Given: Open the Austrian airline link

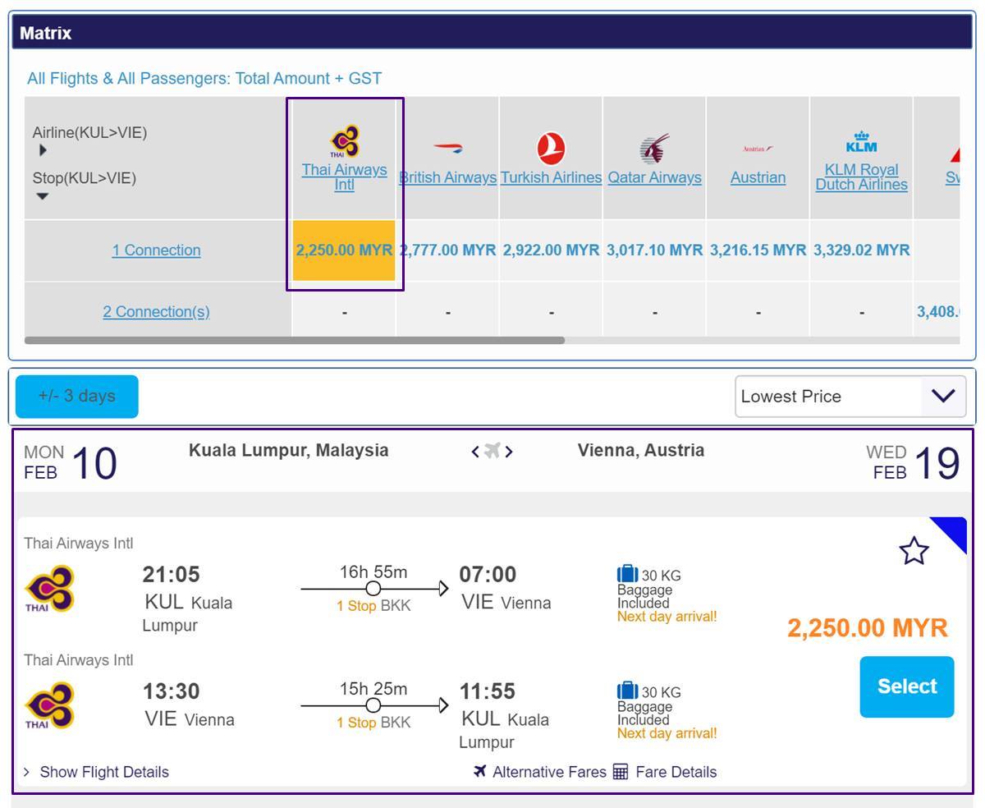Looking at the screenshot, I should click(758, 177).
